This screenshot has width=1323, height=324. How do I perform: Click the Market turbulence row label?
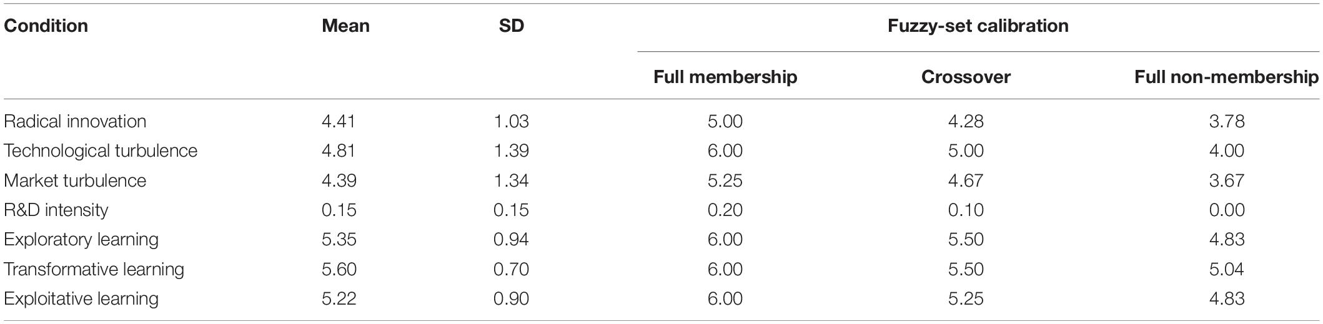(75, 180)
